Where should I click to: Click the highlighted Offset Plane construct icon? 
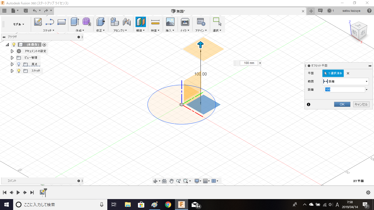coord(140,22)
